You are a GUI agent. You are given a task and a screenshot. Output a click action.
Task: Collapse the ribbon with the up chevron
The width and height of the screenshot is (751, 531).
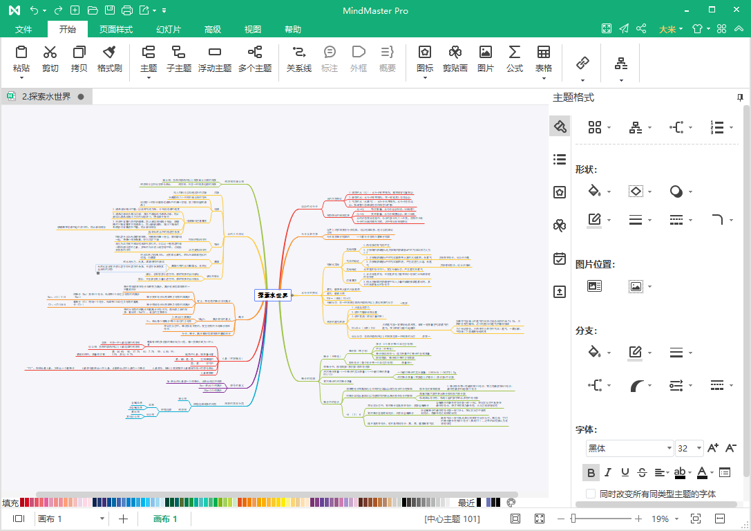[x=739, y=29]
